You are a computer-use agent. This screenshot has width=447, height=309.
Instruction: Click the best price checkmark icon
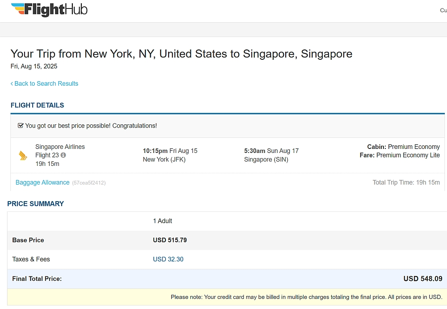coord(20,126)
